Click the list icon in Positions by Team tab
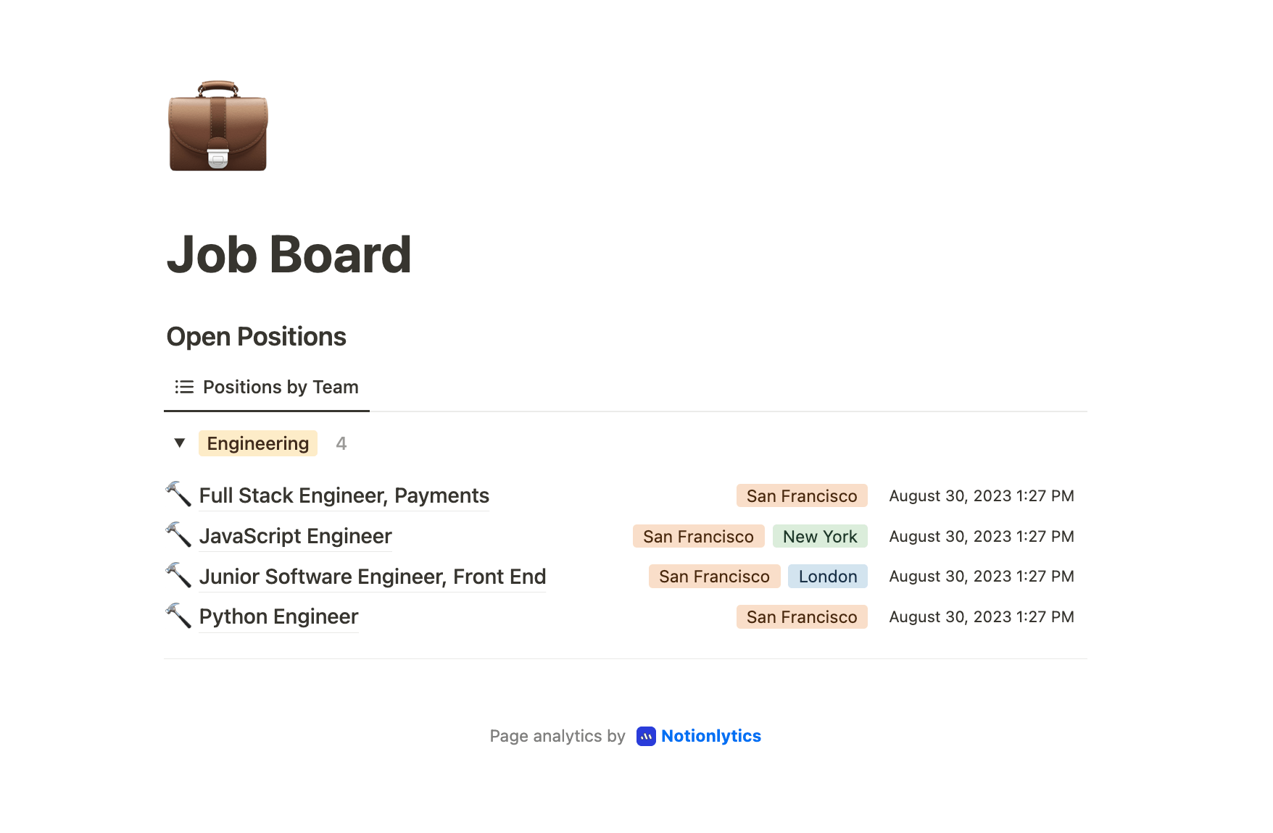 [x=184, y=387]
